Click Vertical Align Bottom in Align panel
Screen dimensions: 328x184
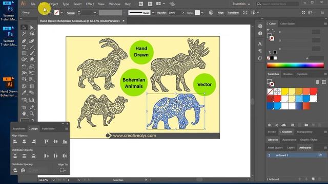point(65,142)
